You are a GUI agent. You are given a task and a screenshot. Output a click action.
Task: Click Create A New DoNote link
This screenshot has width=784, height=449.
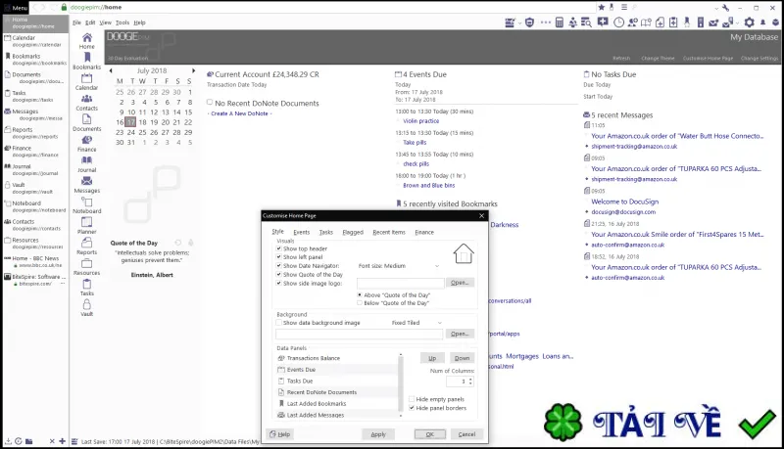point(239,113)
